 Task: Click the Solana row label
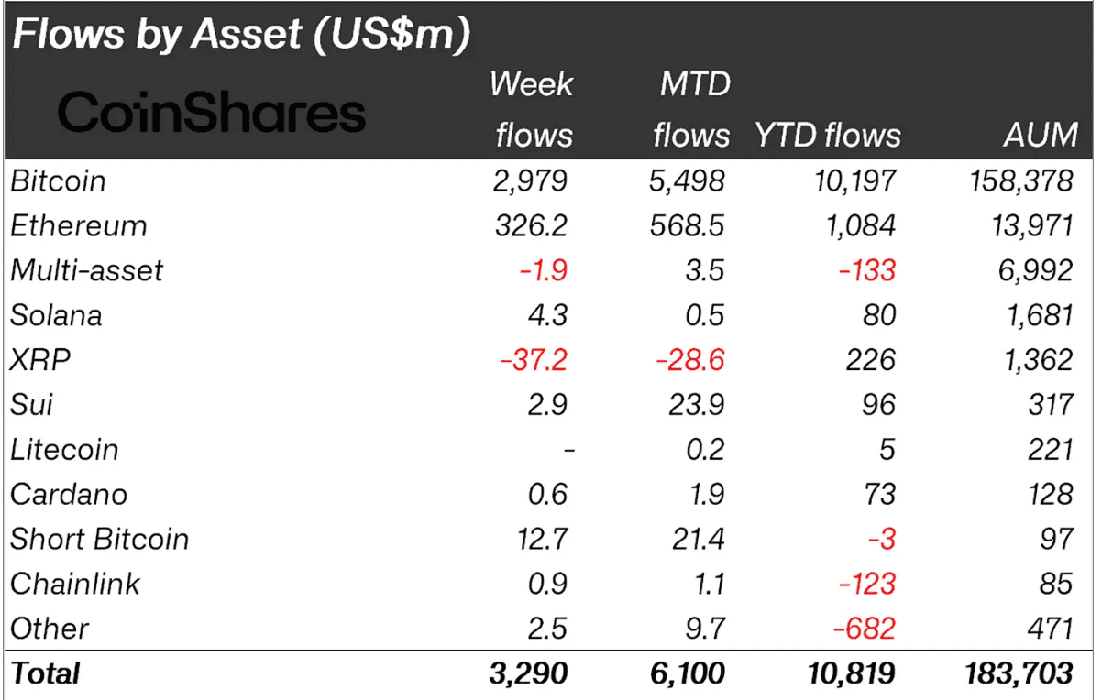tap(56, 315)
